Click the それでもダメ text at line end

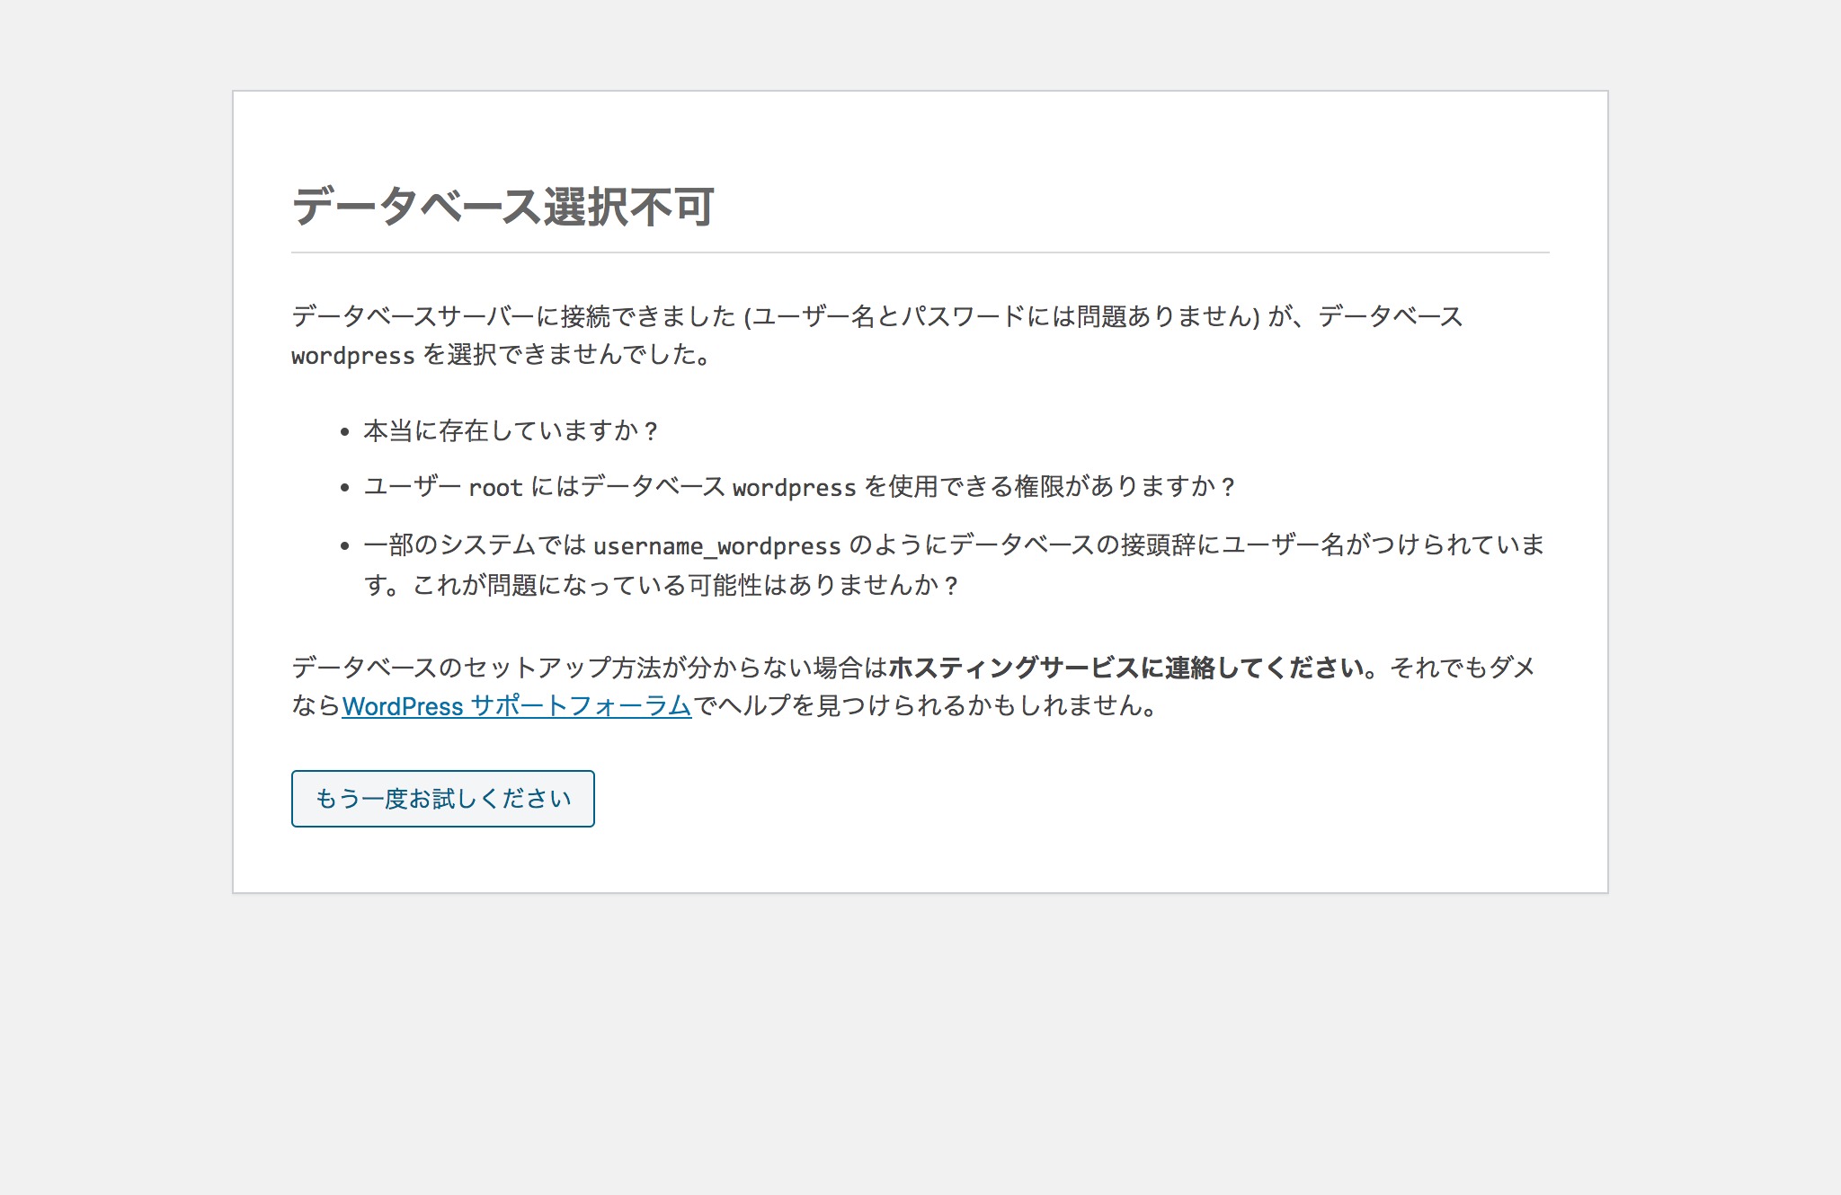pyautogui.click(x=1462, y=668)
